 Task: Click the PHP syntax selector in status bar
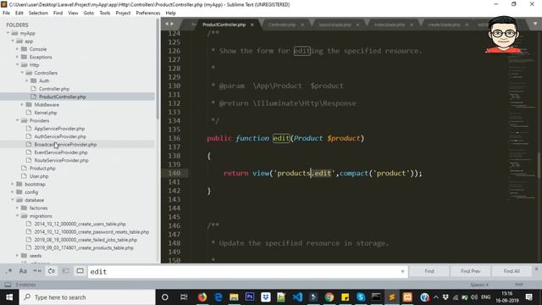(x=518, y=285)
